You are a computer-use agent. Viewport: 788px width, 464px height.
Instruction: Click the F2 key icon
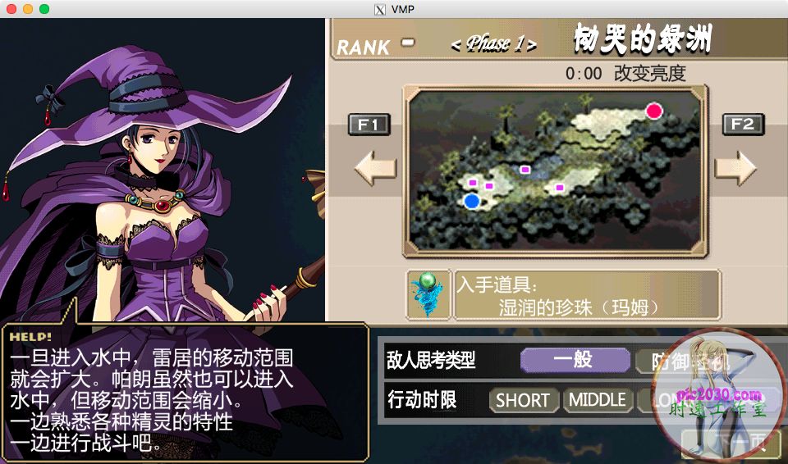(744, 124)
